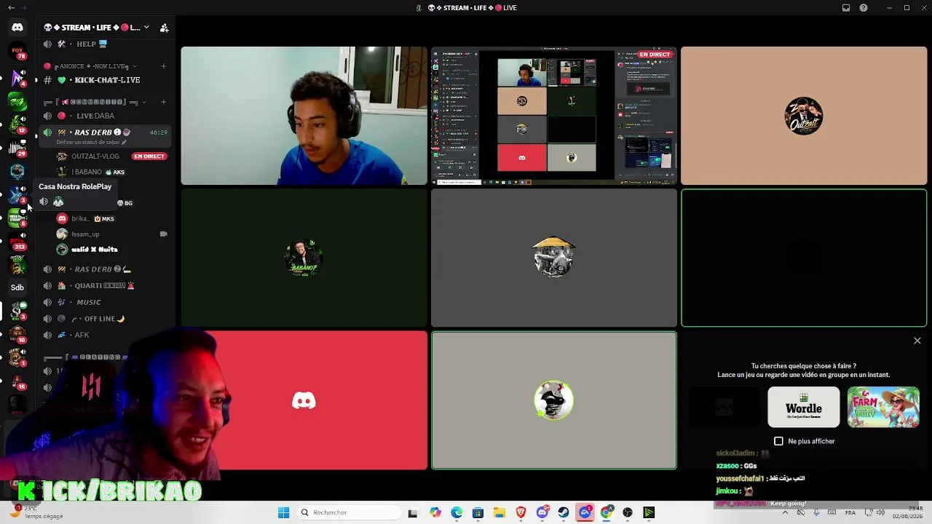Open the weather widget on the taskbar
This screenshot has width=932, height=524.
(x=36, y=512)
